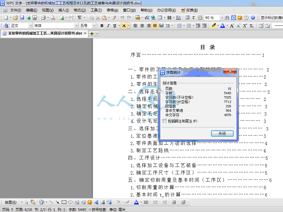Open the 插入 Insert menu
The height and width of the screenshot is (212, 283).
coord(63,10)
